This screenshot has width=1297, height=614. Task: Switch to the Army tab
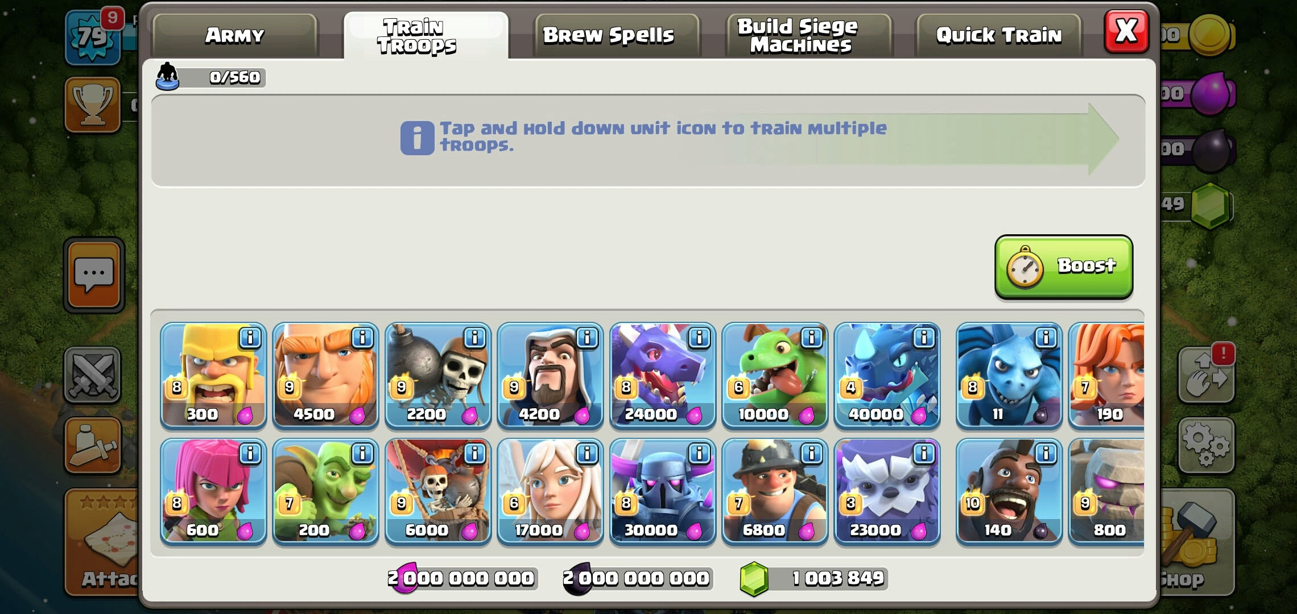[234, 35]
